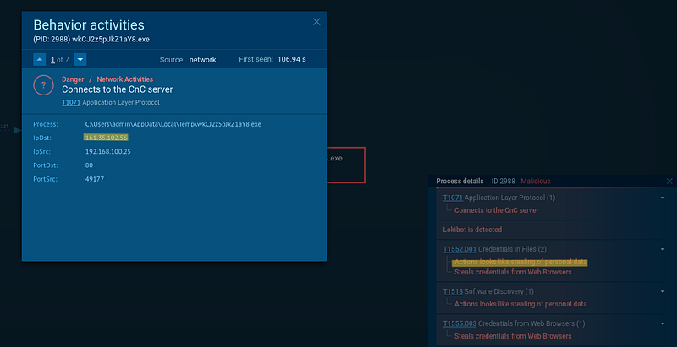
Task: Open T1518 technique link in Process details
Action: 453,291
